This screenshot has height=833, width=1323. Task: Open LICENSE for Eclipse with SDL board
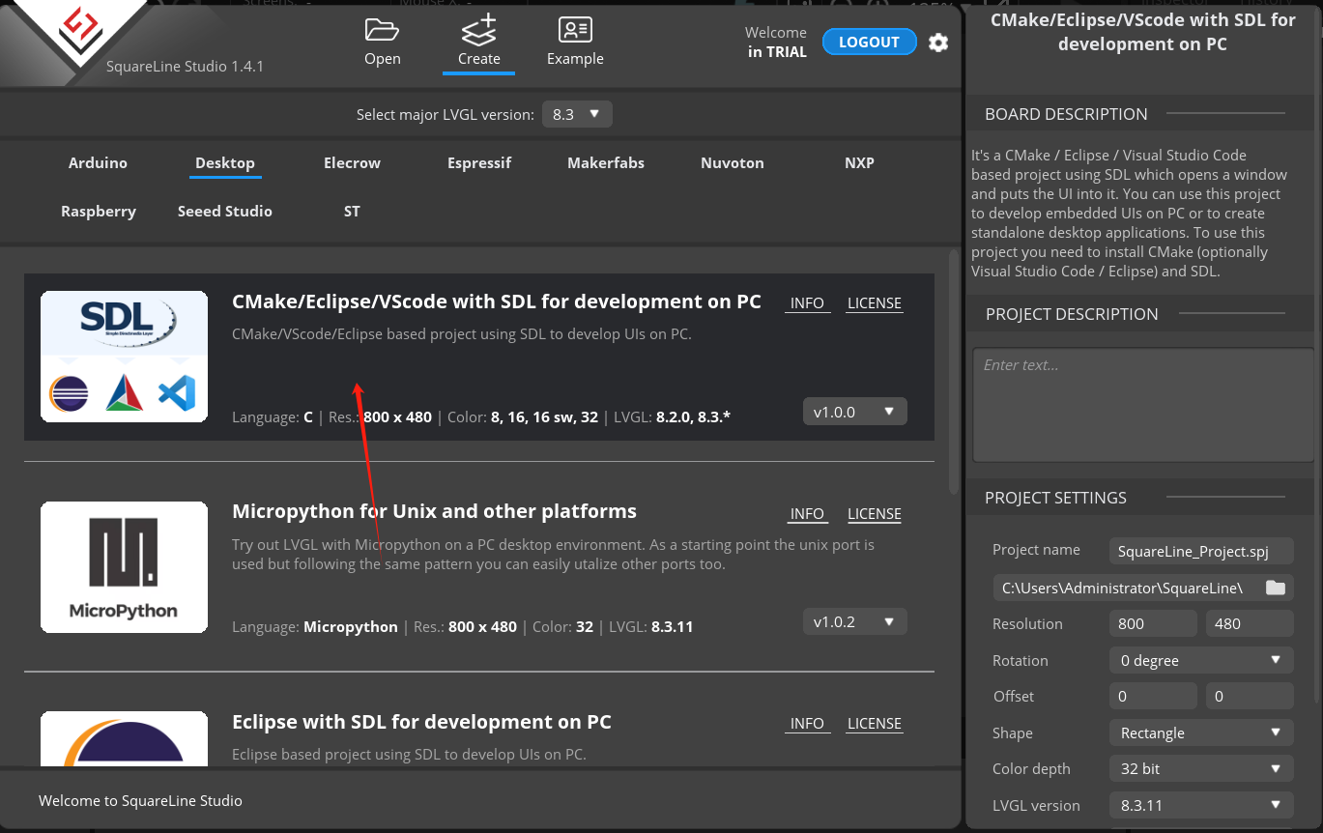(x=875, y=724)
